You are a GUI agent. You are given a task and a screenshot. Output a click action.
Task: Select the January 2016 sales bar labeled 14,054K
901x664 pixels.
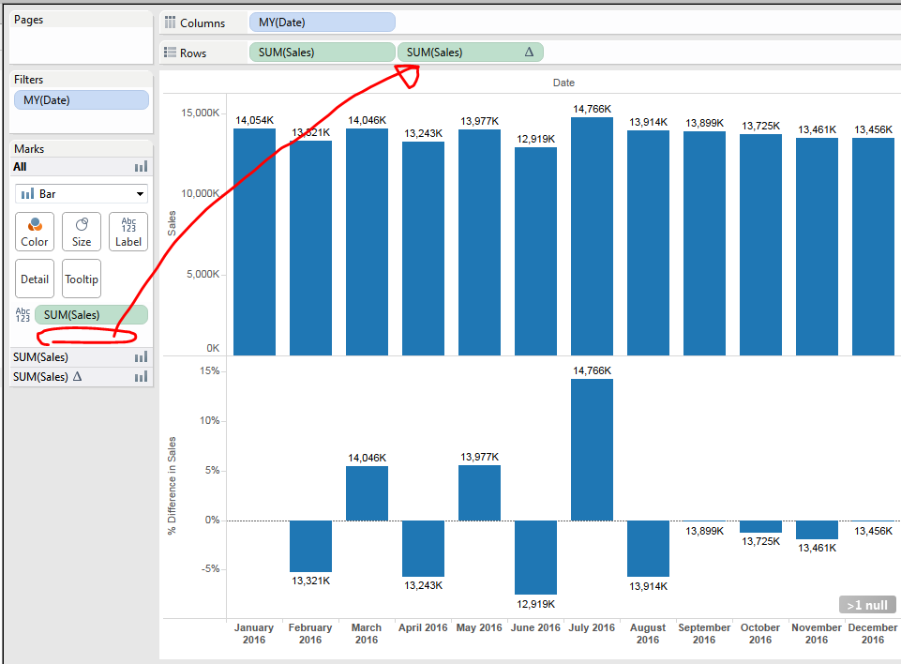(255, 242)
